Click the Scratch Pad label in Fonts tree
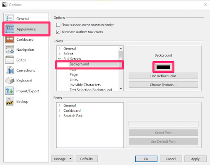This screenshot has width=210, height=165. pyautogui.click(x=73, y=115)
